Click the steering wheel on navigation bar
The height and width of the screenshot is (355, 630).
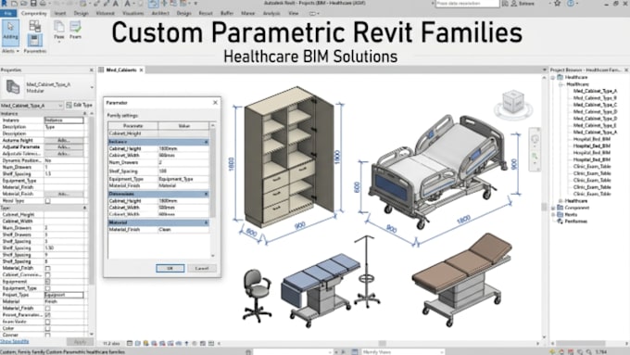pos(535,138)
